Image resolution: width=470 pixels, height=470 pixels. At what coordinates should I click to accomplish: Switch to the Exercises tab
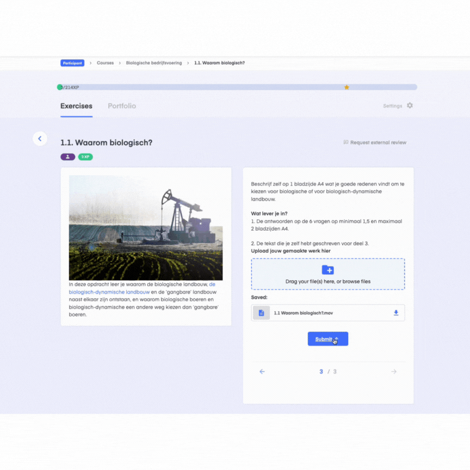coord(77,106)
